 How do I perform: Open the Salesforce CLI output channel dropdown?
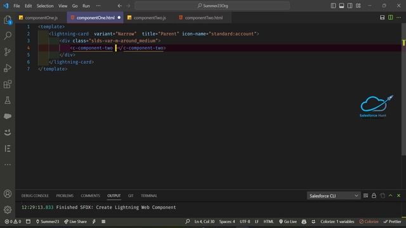pos(334,196)
